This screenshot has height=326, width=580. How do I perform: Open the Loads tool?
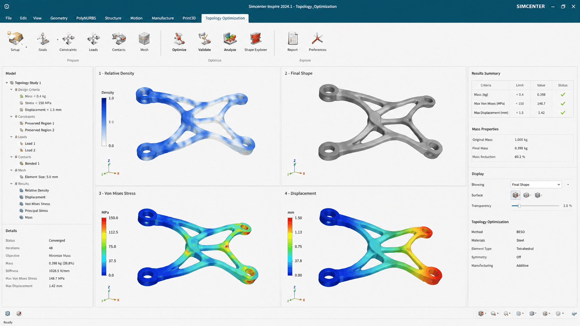click(x=93, y=41)
